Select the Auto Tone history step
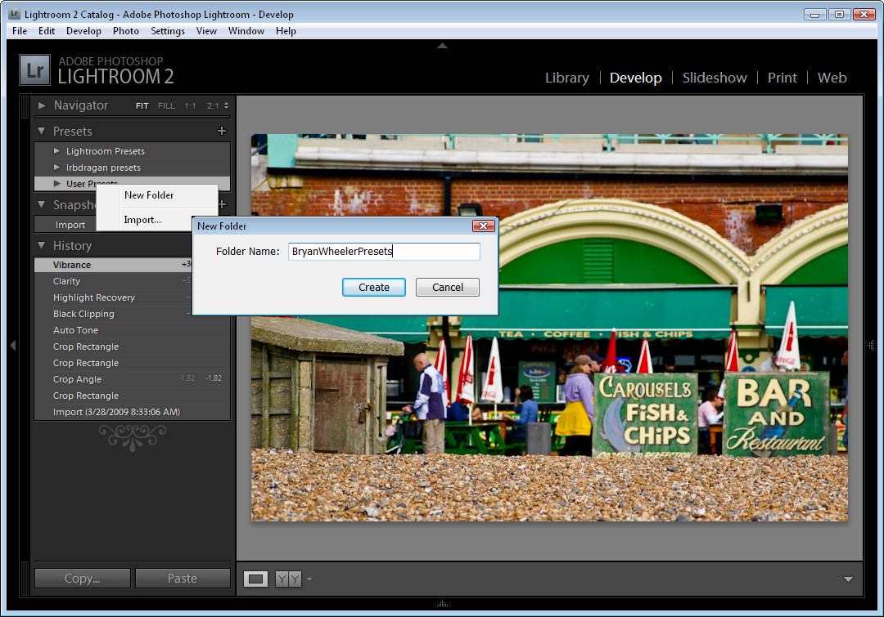The height and width of the screenshot is (617, 884). [x=132, y=330]
